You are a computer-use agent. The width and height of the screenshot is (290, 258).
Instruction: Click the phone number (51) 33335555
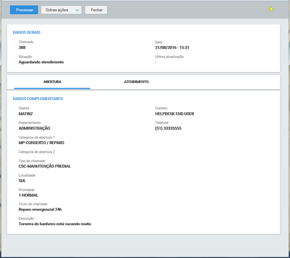tap(168, 128)
